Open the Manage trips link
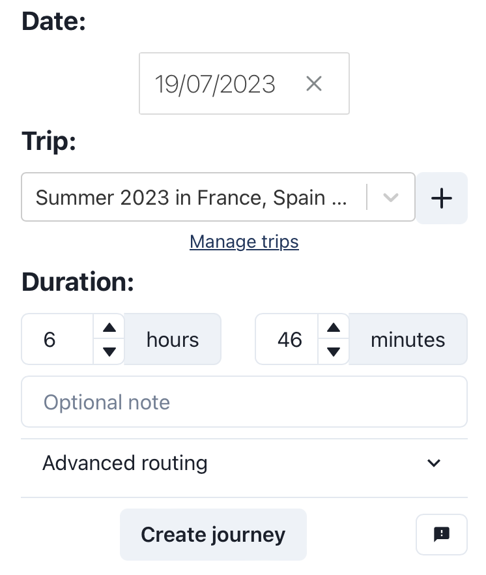The width and height of the screenshot is (486, 575). [x=244, y=242]
